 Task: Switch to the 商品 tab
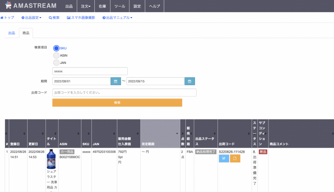[x=26, y=33]
